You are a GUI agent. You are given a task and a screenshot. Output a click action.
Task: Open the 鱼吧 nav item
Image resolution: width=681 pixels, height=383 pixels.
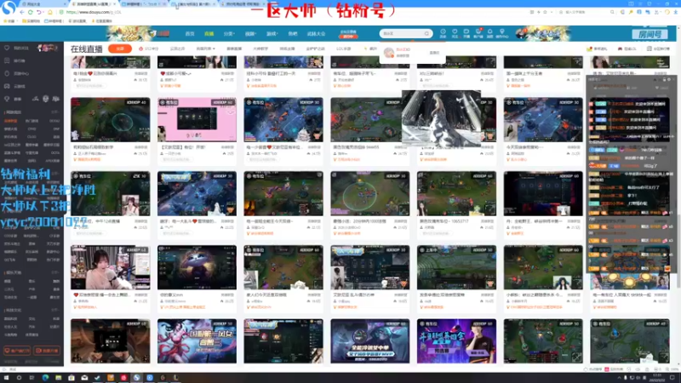tap(293, 33)
